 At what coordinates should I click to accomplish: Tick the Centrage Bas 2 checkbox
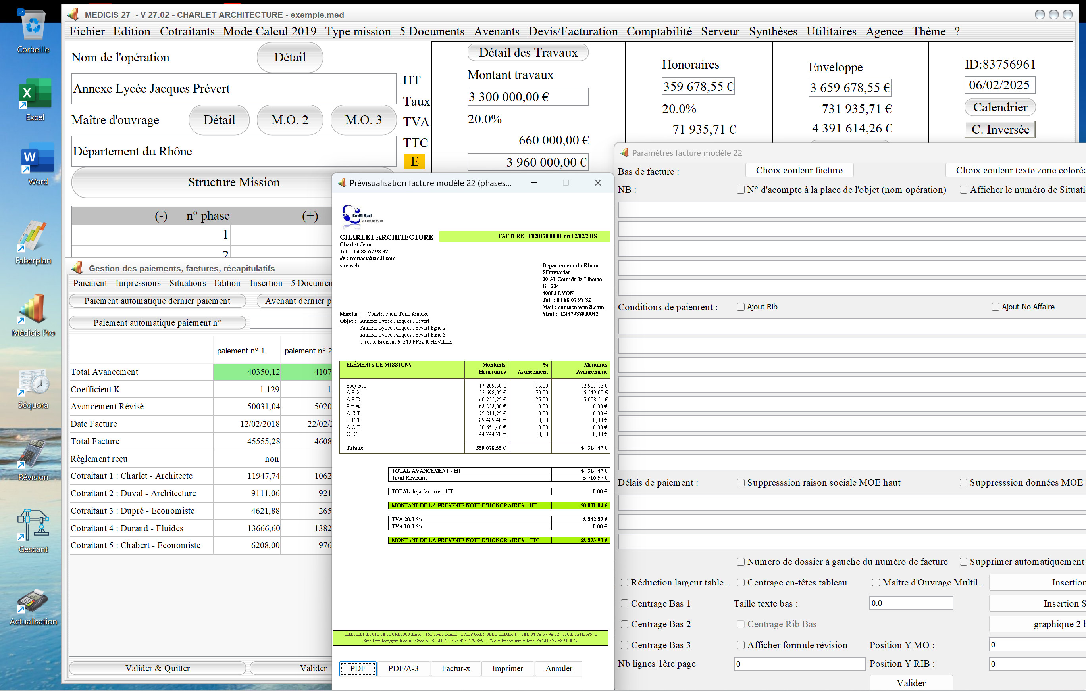pos(624,624)
